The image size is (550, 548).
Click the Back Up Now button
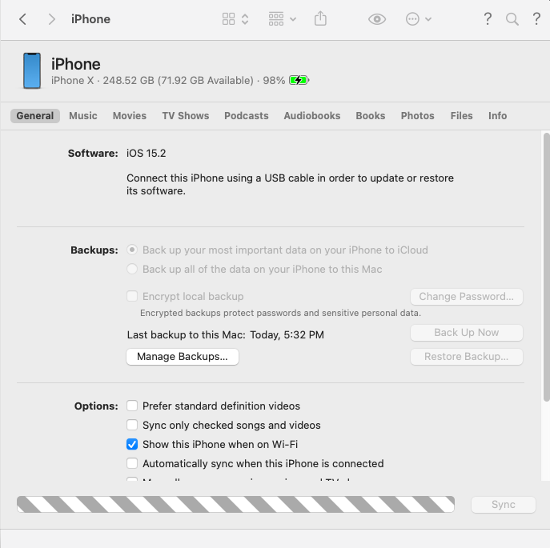click(x=467, y=332)
